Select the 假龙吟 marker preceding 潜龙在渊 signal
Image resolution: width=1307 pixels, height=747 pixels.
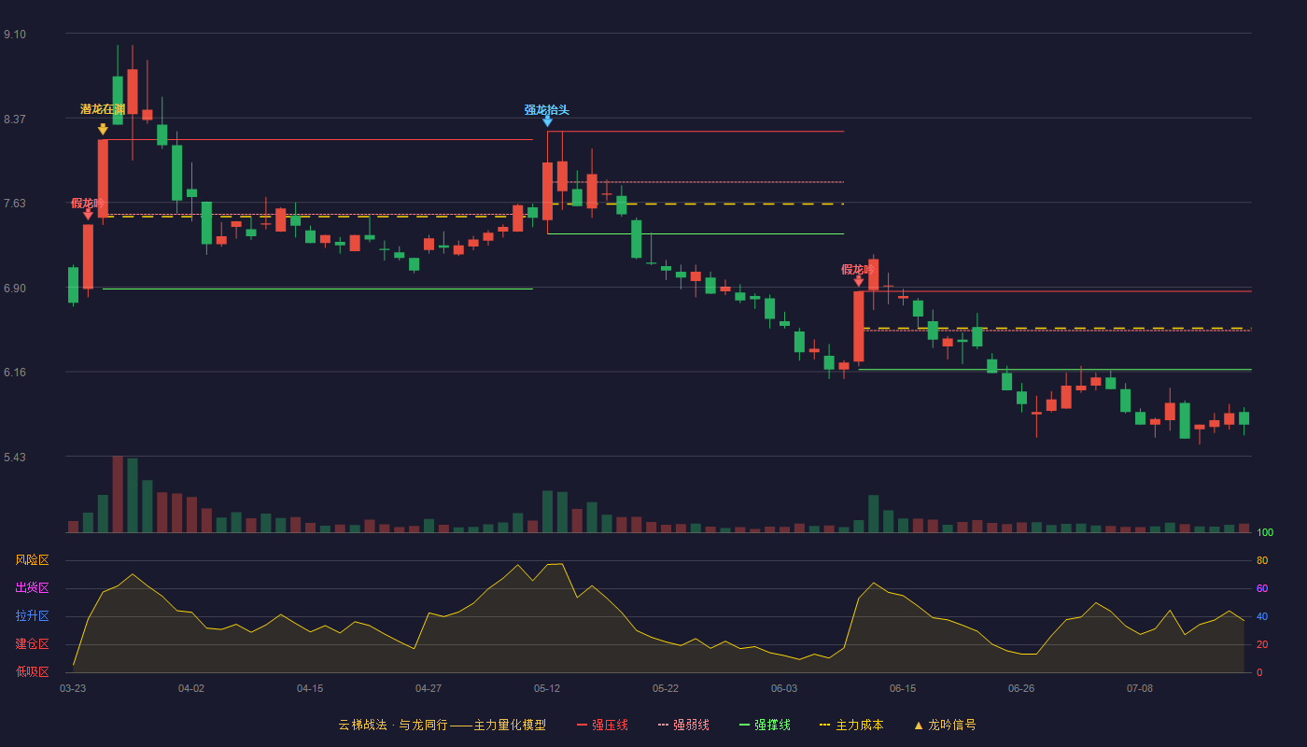[x=88, y=215]
